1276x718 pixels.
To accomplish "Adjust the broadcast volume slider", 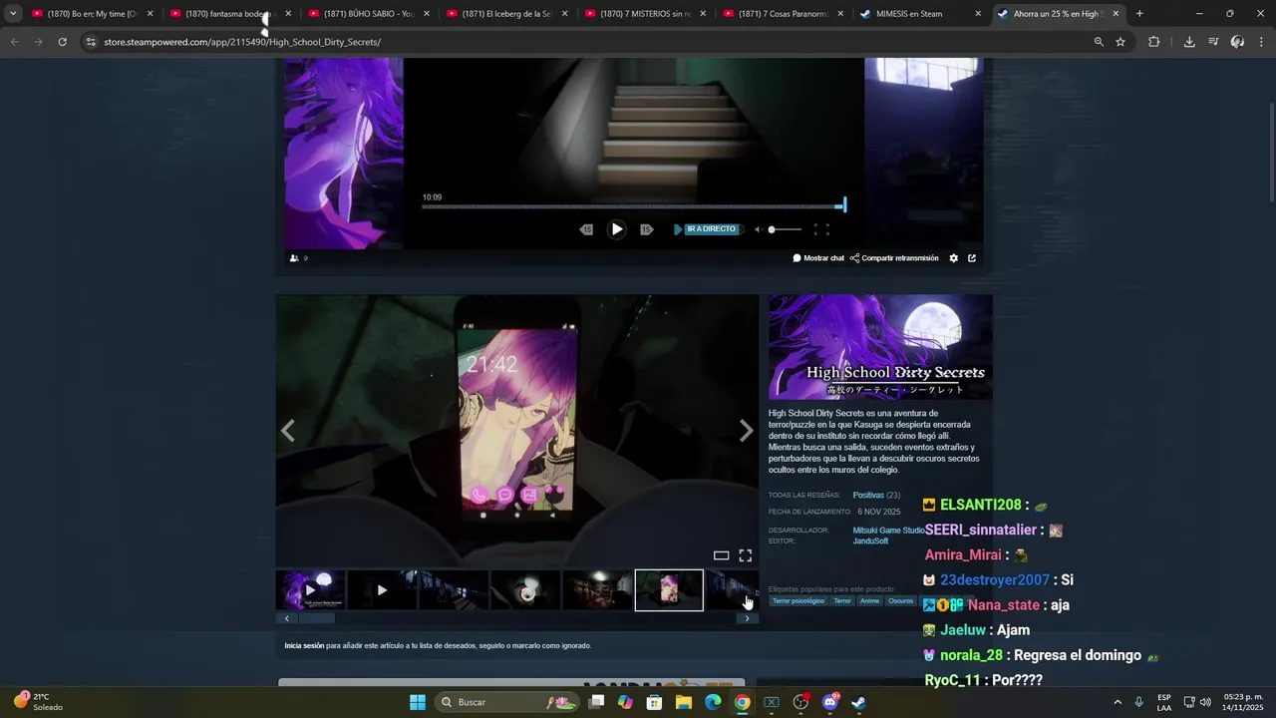I will 784,229.
